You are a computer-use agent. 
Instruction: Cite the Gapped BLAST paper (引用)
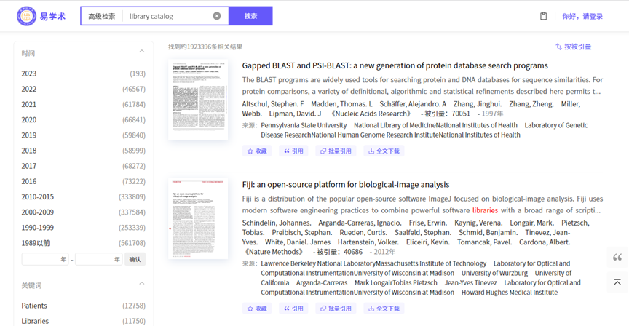(293, 151)
